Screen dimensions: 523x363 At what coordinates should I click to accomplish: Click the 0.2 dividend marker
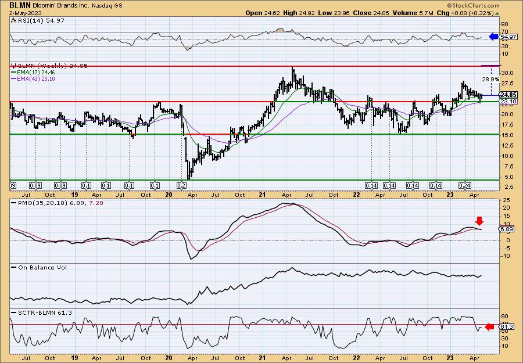tap(182, 186)
